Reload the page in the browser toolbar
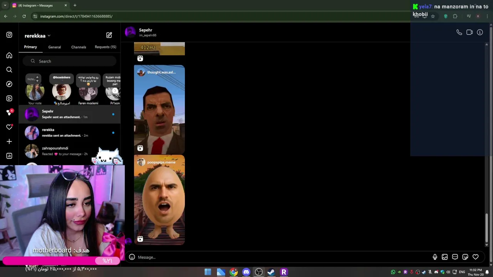493x277 pixels. pyautogui.click(x=24, y=16)
